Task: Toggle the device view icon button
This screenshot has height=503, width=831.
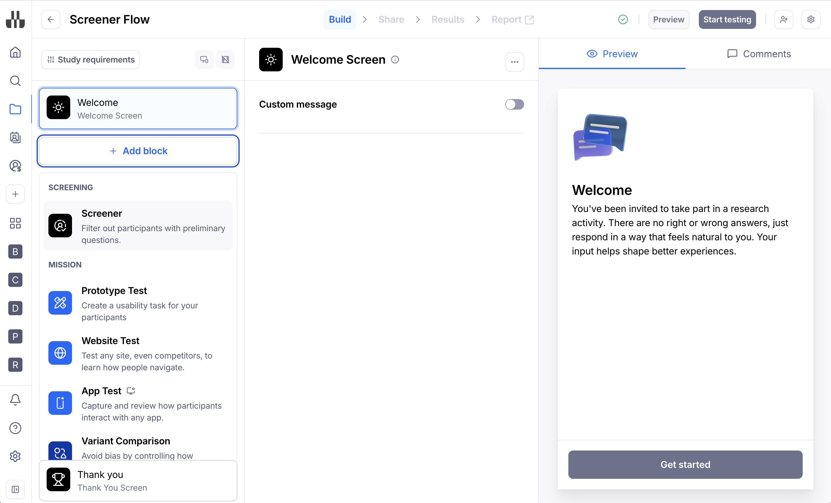Action: tap(204, 60)
